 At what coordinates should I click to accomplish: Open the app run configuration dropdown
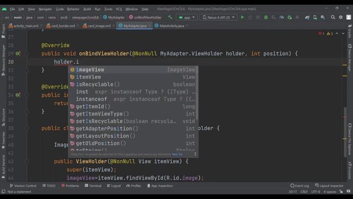(x=186, y=17)
